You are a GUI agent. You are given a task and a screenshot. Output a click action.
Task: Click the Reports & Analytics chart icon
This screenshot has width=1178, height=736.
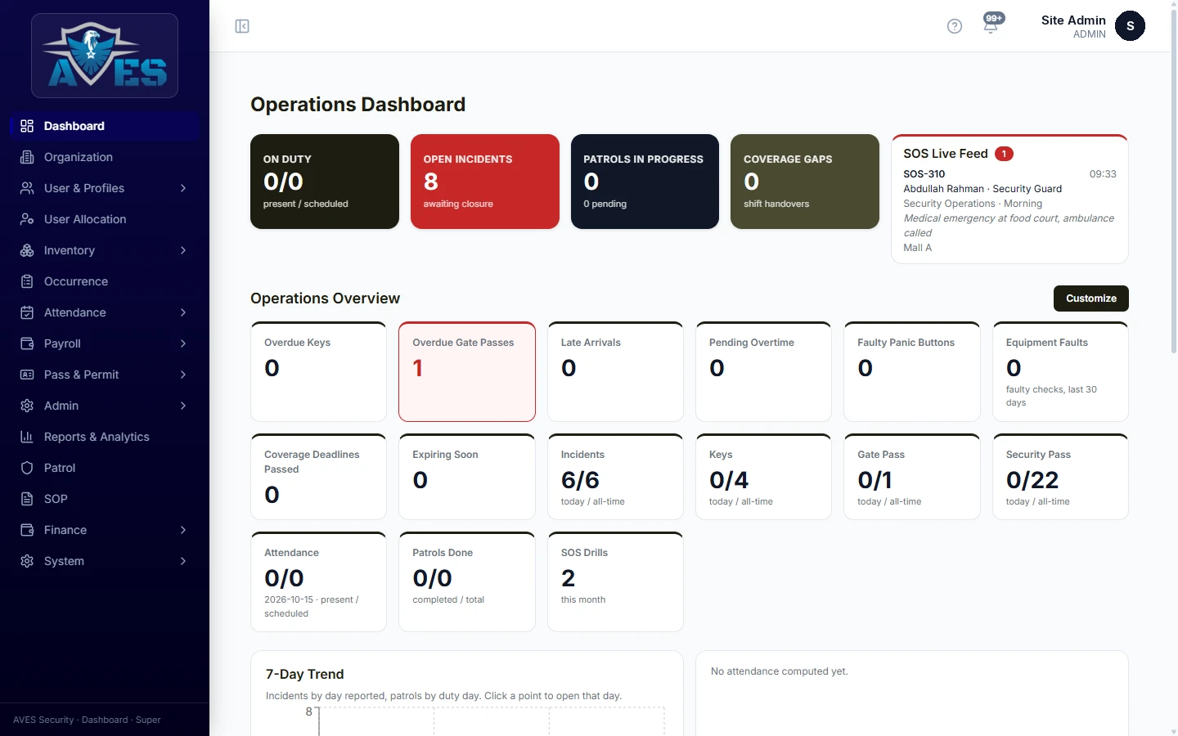(27, 437)
